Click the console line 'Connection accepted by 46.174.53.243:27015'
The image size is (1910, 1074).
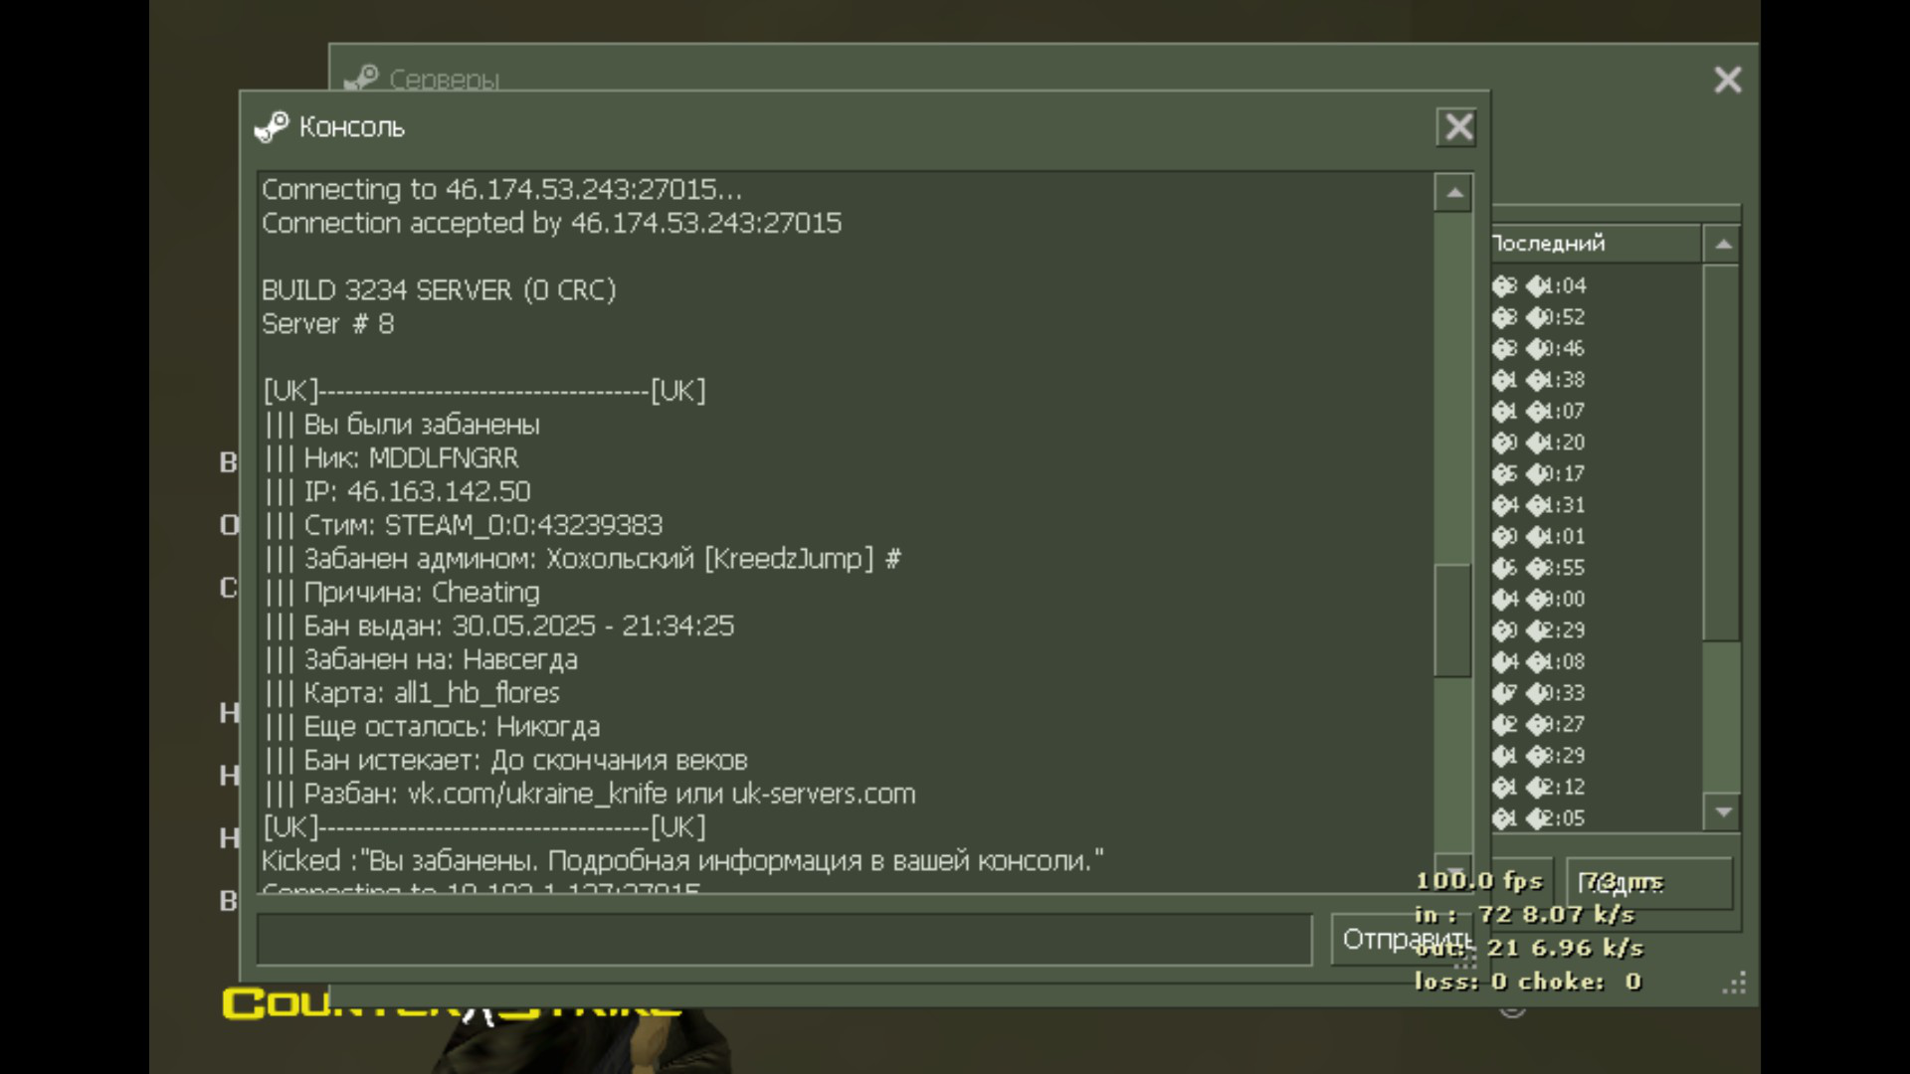tap(551, 223)
